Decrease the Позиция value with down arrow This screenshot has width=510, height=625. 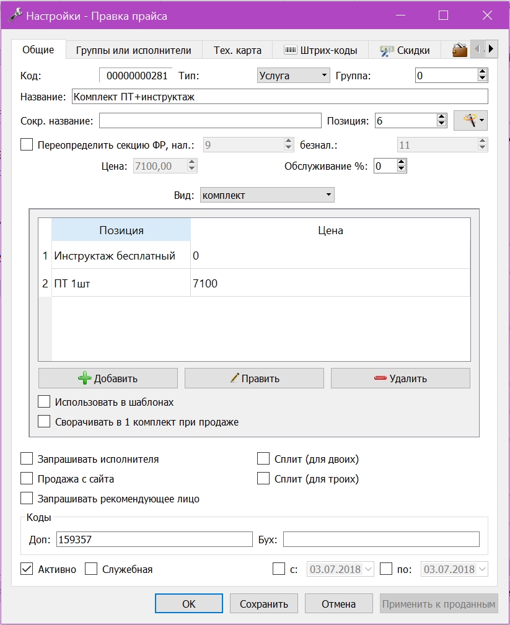click(441, 124)
